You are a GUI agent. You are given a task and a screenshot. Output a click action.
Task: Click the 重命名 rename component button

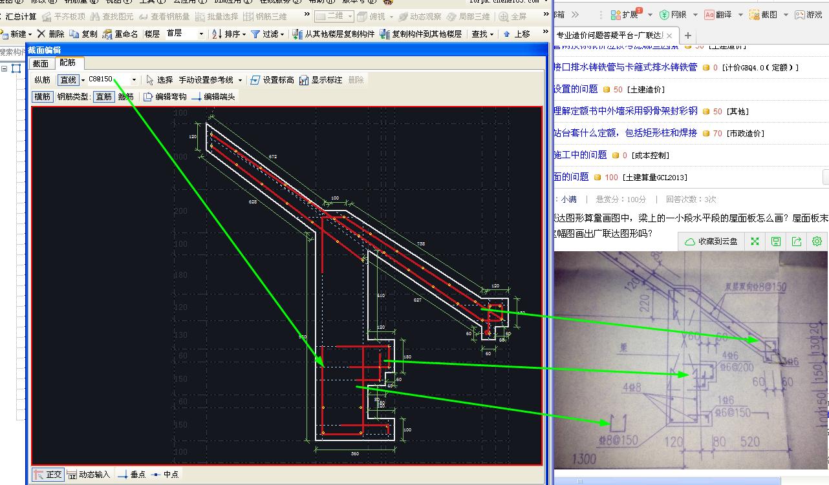(x=121, y=34)
